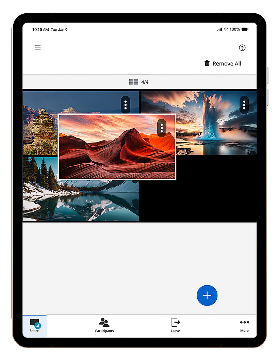Open options menu on the red dunes share

(x=161, y=128)
